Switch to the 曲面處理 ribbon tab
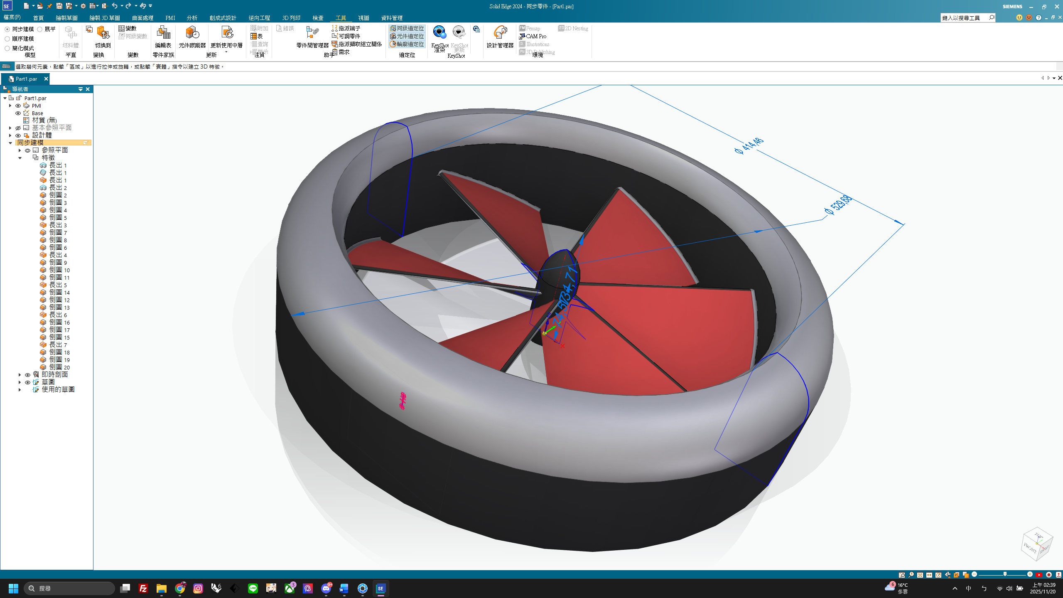The width and height of the screenshot is (1063, 598). pyautogui.click(x=142, y=18)
